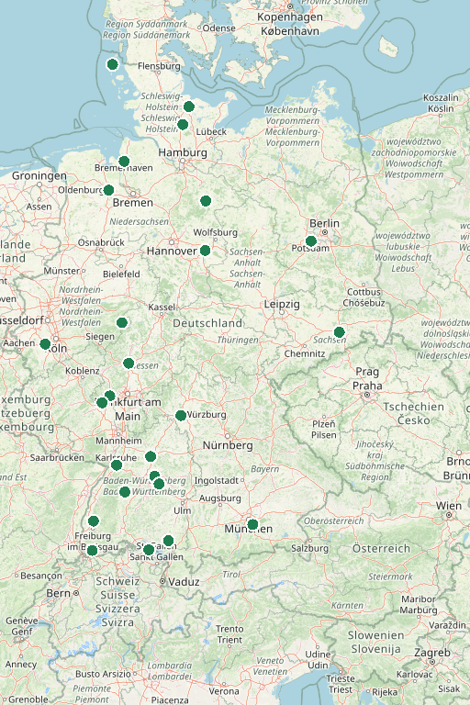The height and width of the screenshot is (705, 470).
Task: Select the Koszalin city label
Action: click(x=441, y=97)
